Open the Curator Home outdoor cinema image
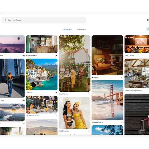This screenshot has height=149, width=149. coord(137,44)
